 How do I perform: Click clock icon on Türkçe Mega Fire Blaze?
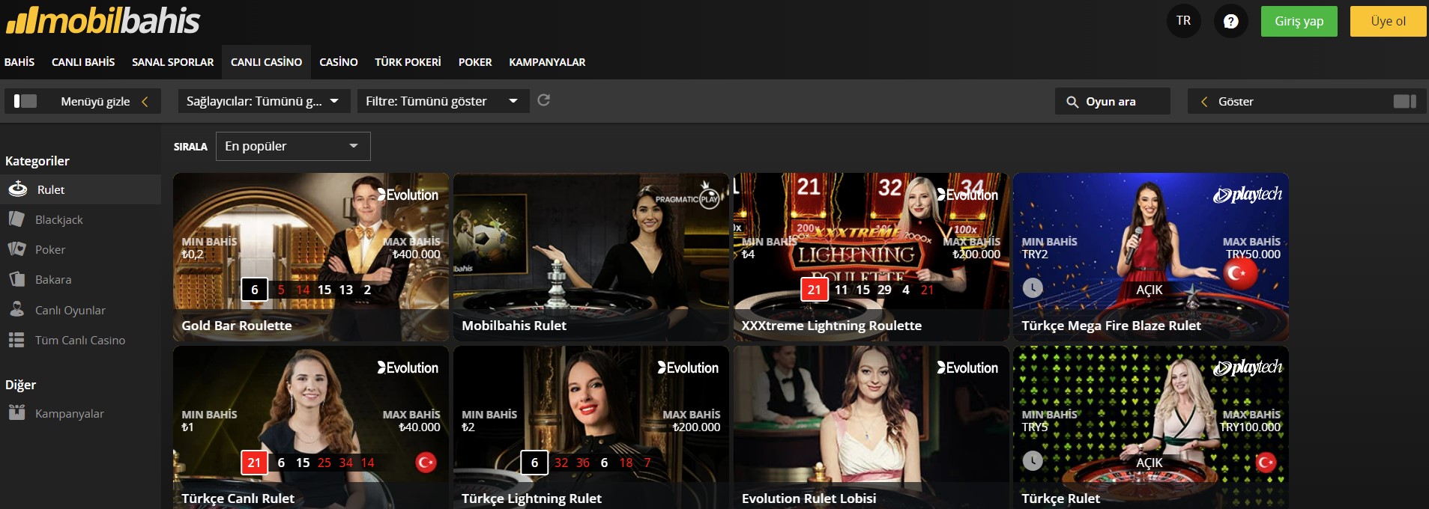point(1033,287)
